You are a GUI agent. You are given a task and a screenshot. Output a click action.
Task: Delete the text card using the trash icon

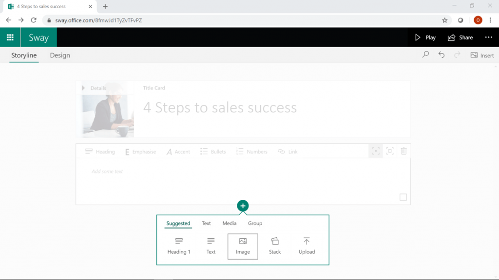(403, 151)
